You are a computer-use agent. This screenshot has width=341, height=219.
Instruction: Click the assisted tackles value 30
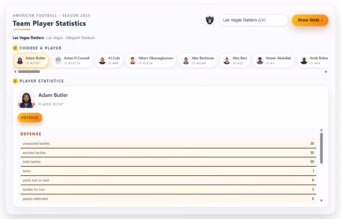click(312, 153)
